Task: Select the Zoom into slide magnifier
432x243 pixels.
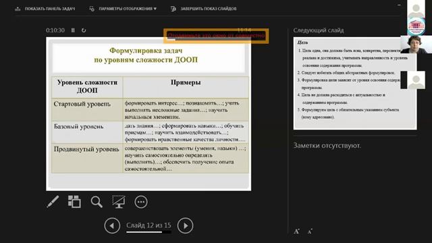Action: tap(97, 202)
